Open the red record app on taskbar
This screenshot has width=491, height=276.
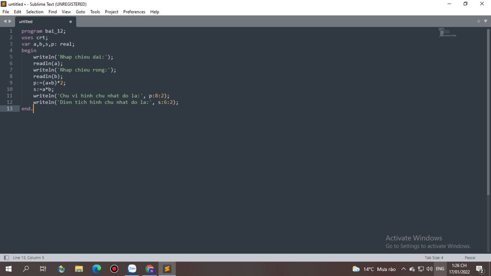[x=114, y=269]
